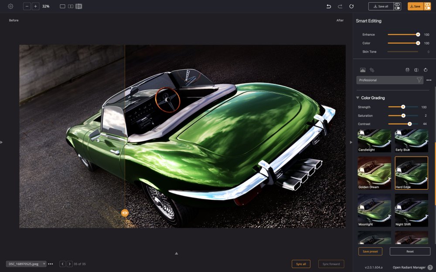The image size is (436, 272).
Task: Click the Save preset button
Action: [370, 252]
